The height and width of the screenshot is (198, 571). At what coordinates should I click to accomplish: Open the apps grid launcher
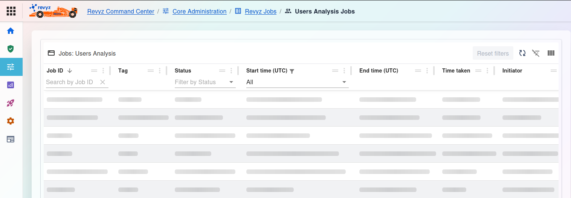[x=11, y=11]
